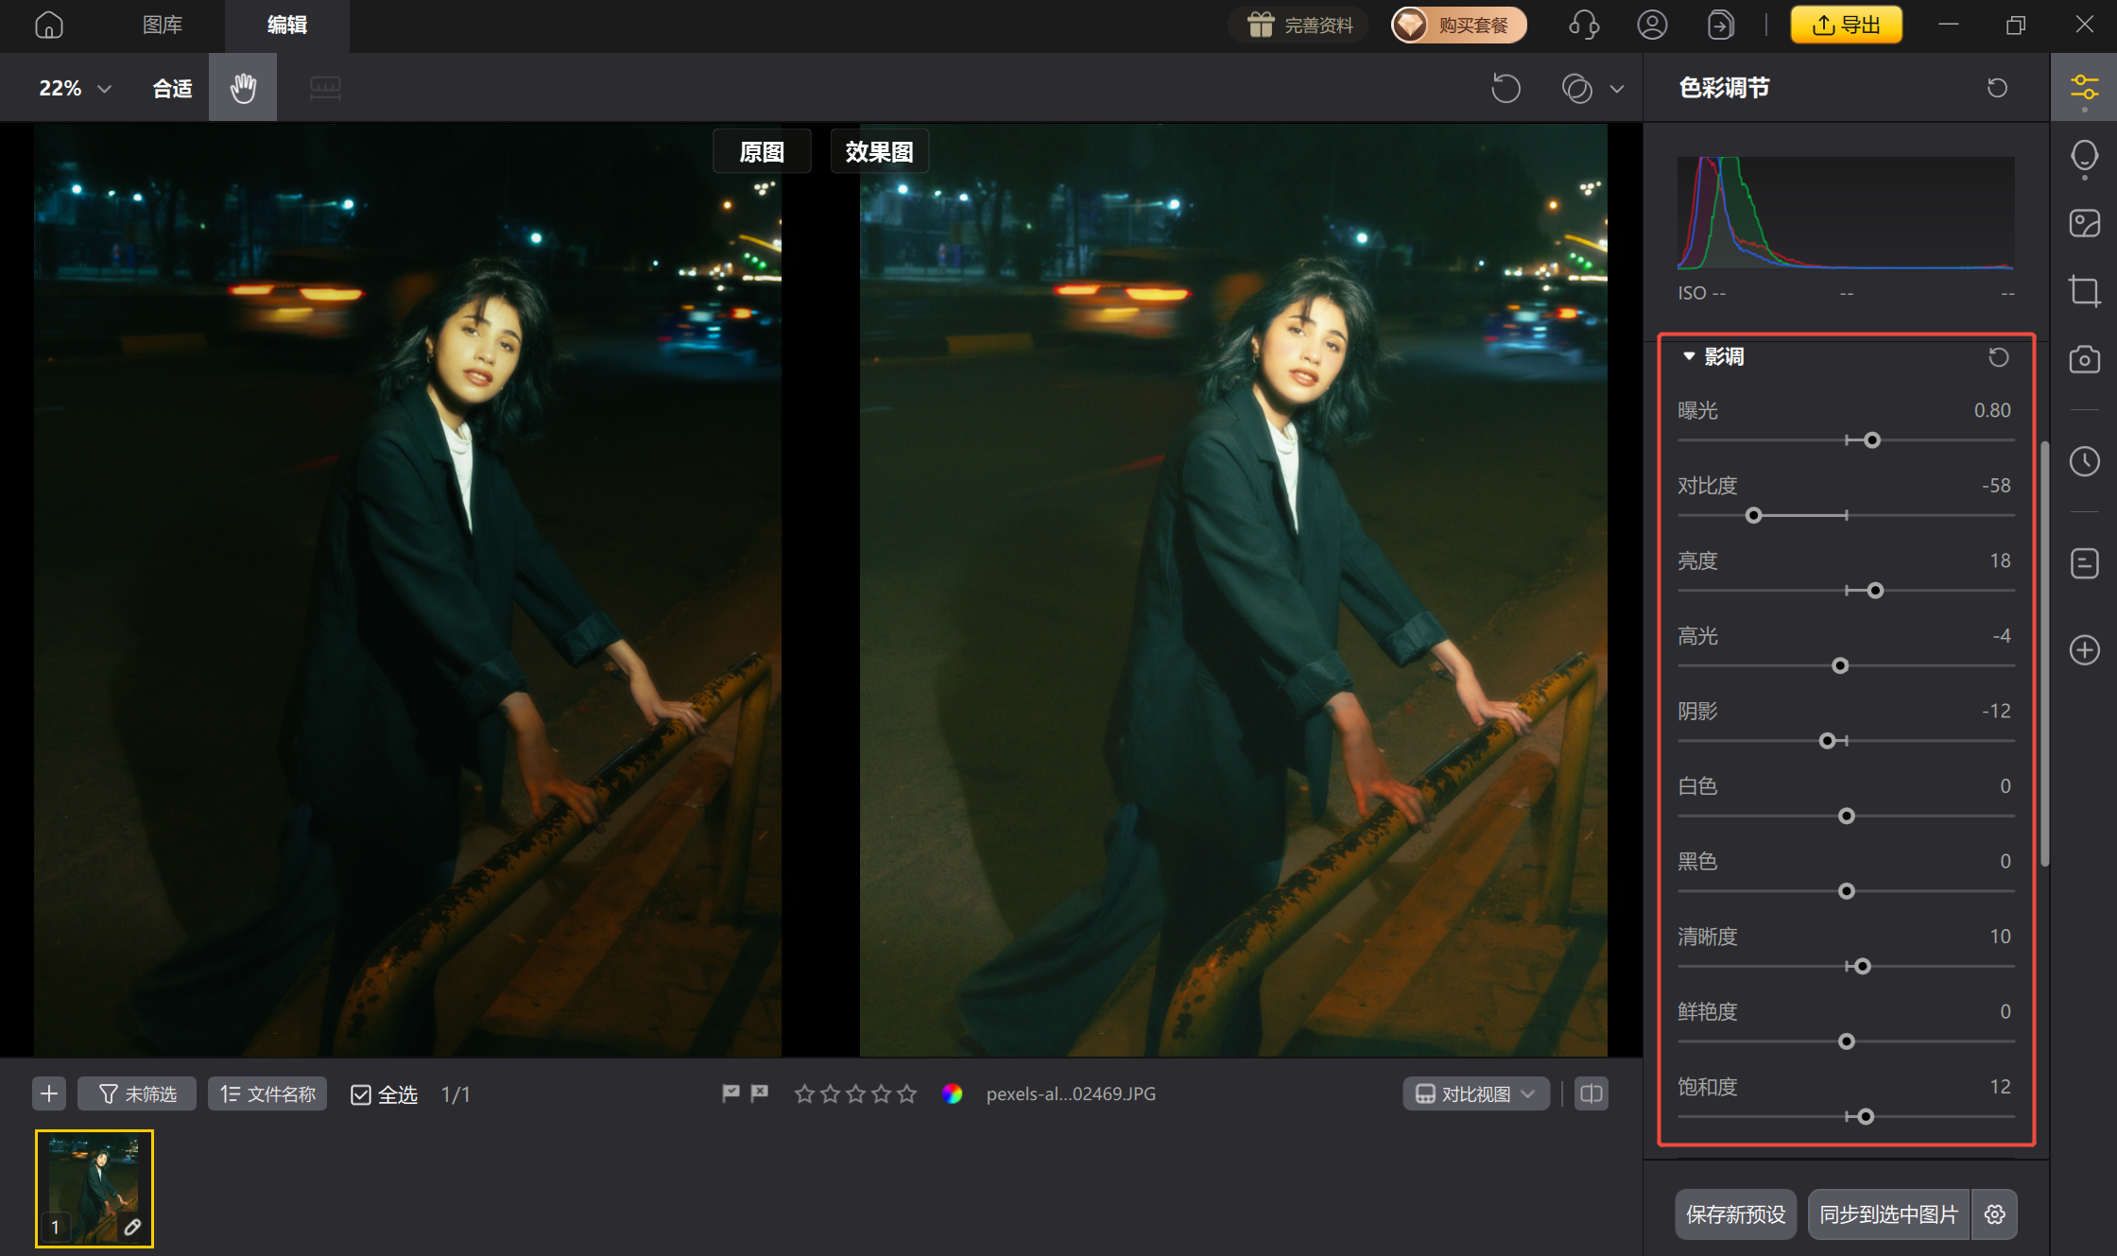This screenshot has width=2117, height=1256.
Task: Reset the 影调 section adjustments
Action: [x=1997, y=357]
